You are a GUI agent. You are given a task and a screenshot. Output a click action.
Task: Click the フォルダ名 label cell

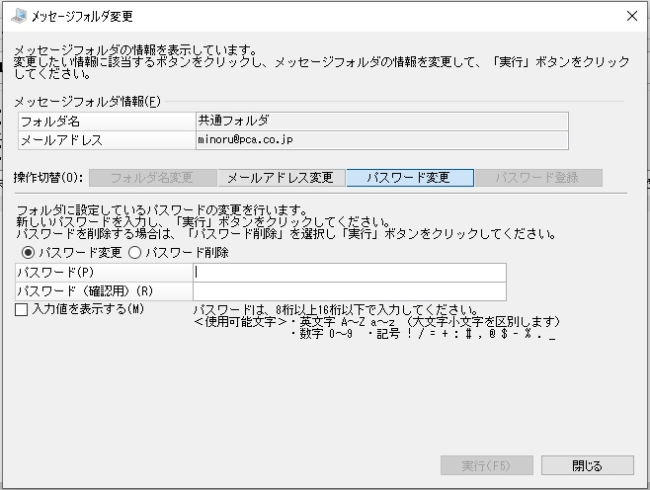(107, 122)
